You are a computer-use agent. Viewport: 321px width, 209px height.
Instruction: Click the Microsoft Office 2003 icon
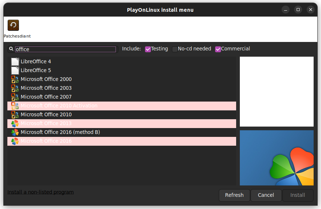point(15,88)
